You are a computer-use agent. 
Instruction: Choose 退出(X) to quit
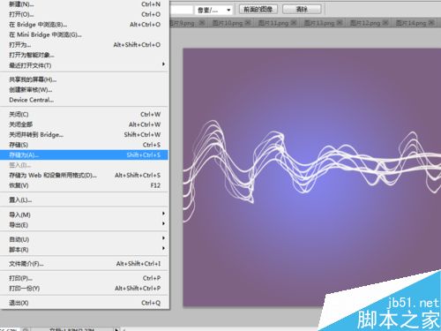coord(85,303)
